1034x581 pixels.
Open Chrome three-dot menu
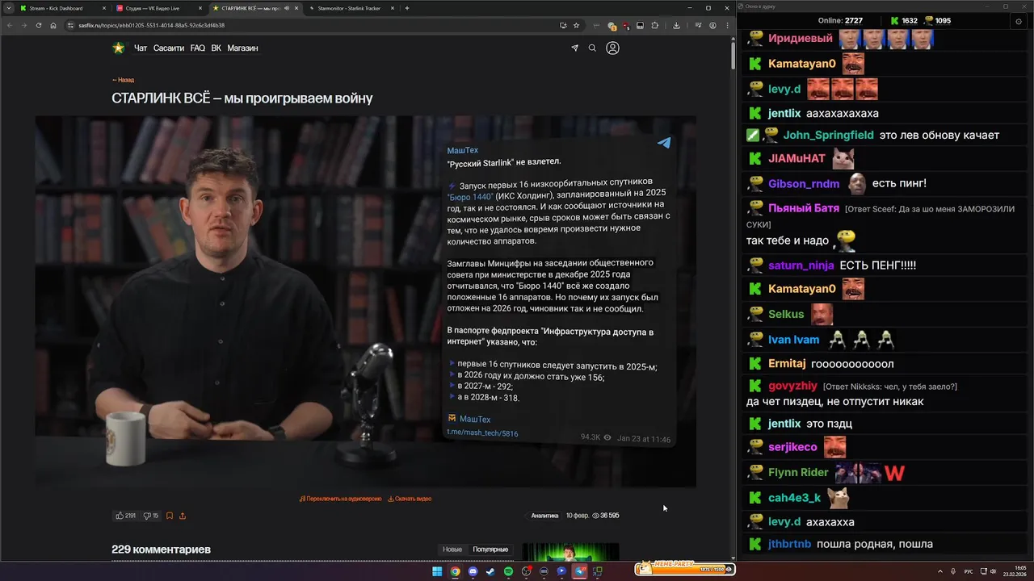727,25
